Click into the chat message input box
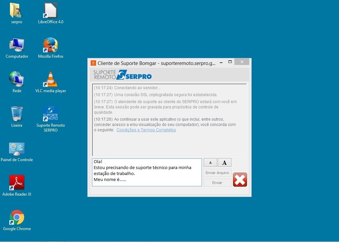 point(147,172)
